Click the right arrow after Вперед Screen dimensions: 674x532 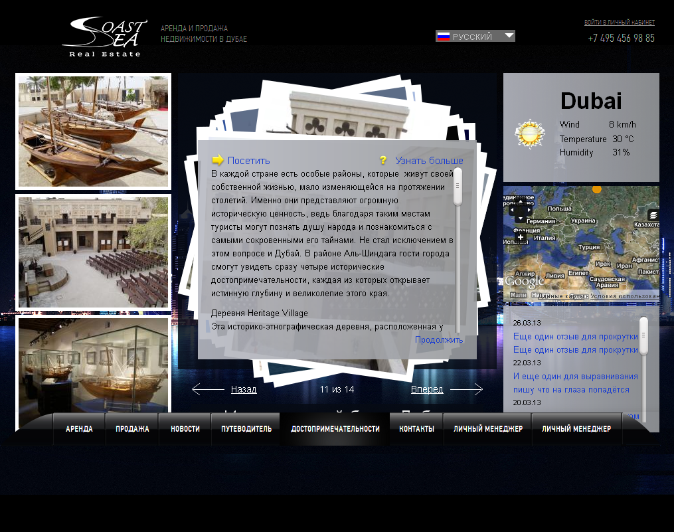coord(466,389)
